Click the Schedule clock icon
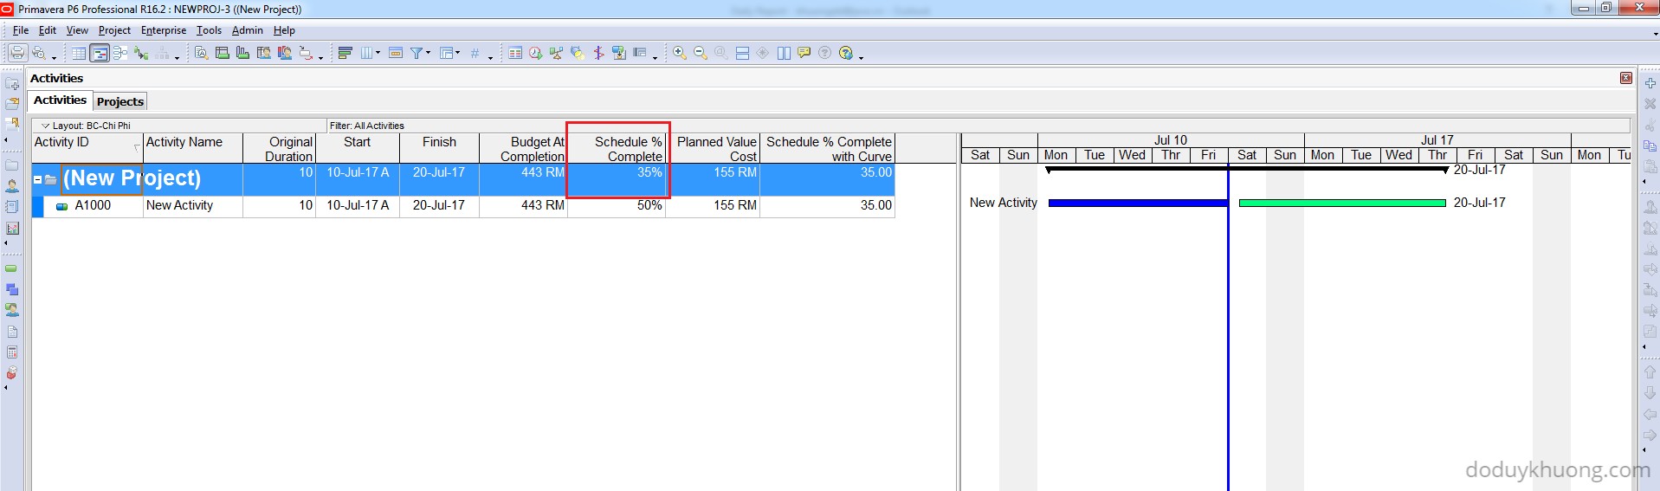1660x491 pixels. 535,54
